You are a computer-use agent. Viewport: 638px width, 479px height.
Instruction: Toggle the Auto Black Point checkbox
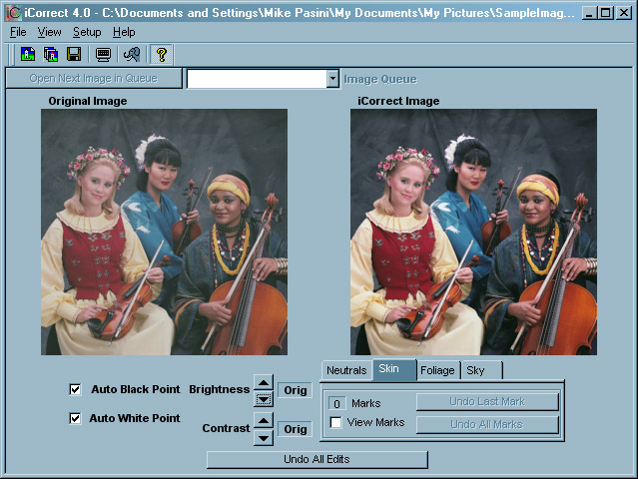coord(75,389)
